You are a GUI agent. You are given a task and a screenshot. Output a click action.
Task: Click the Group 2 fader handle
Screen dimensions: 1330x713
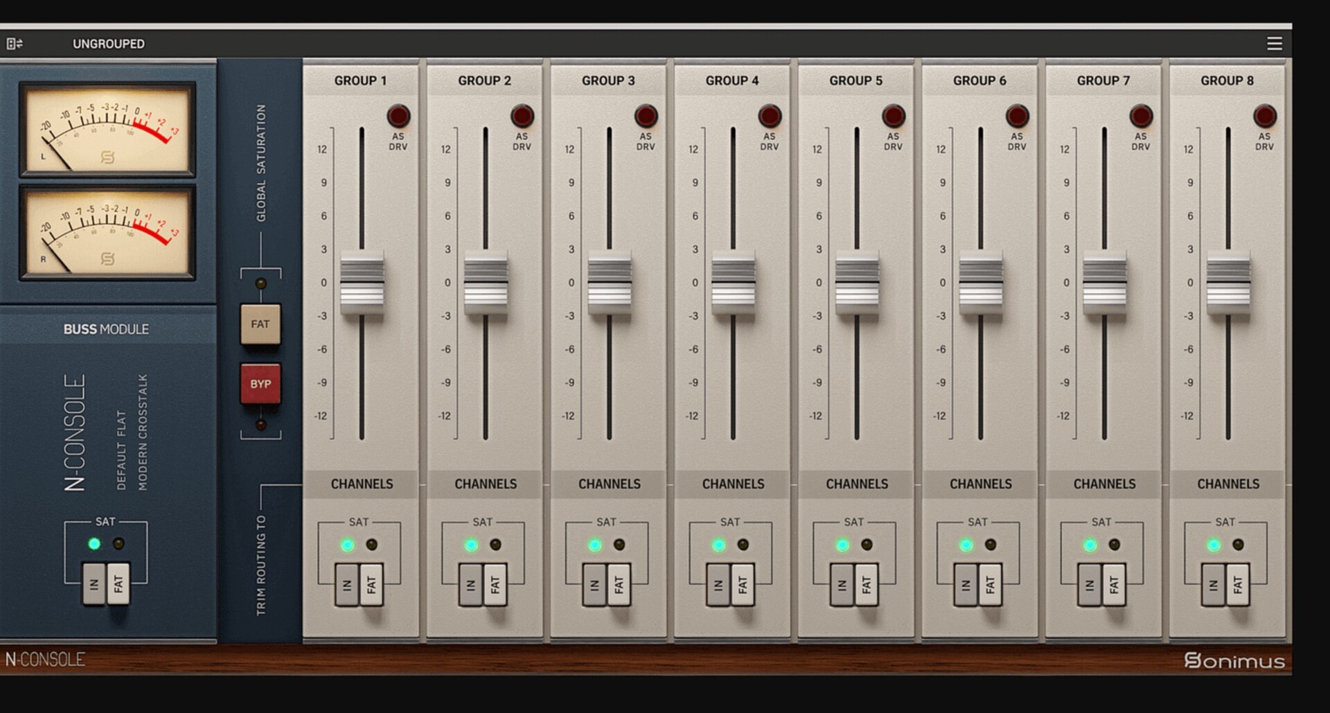click(486, 283)
